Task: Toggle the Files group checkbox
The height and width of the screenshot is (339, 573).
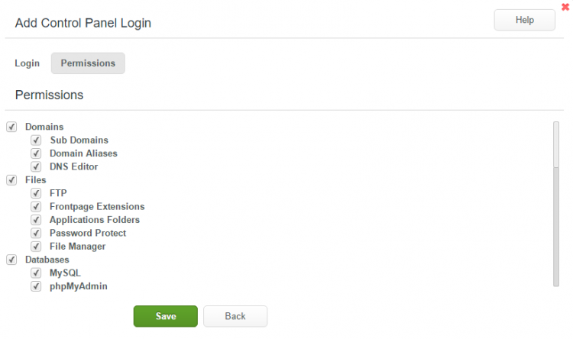Action: click(x=11, y=180)
